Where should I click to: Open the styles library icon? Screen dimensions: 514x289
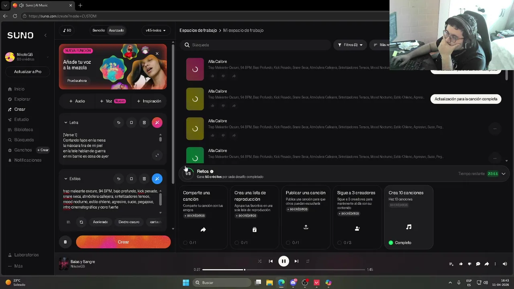[x=68, y=222]
